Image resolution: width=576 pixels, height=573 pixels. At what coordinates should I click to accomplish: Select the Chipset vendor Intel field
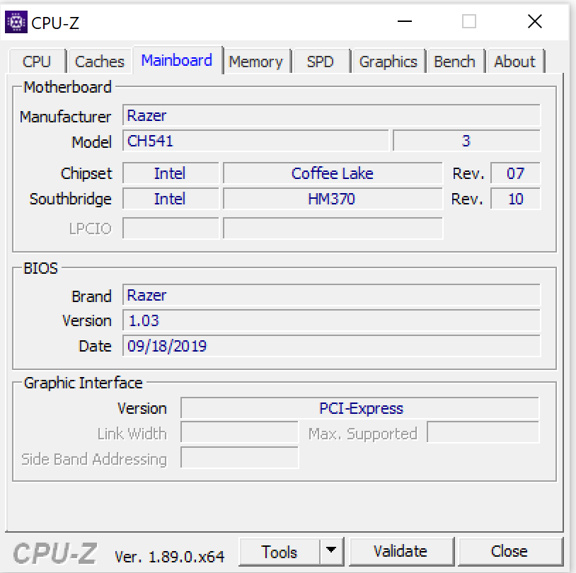coord(171,173)
